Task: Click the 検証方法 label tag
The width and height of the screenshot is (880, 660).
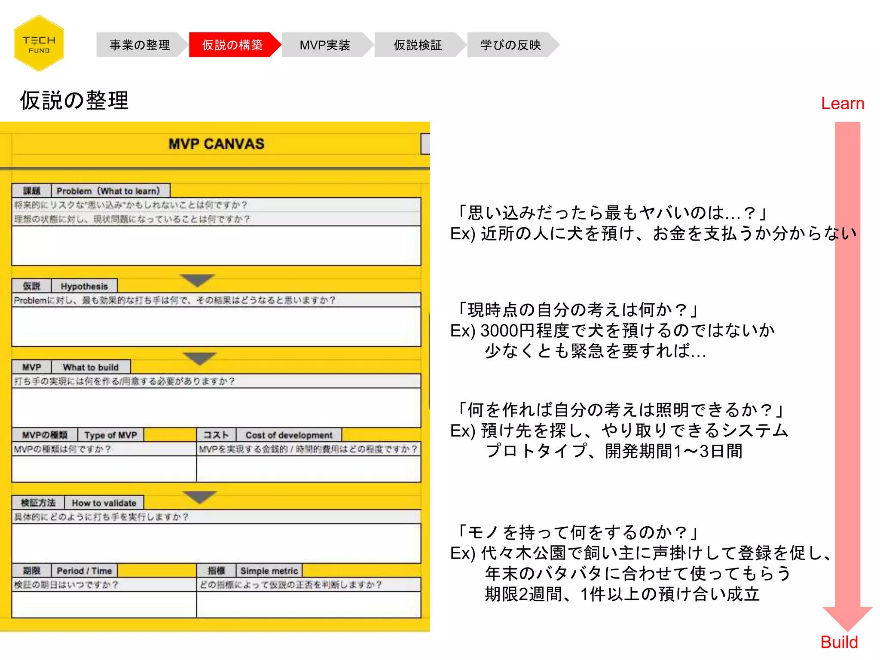Action: coord(38,503)
